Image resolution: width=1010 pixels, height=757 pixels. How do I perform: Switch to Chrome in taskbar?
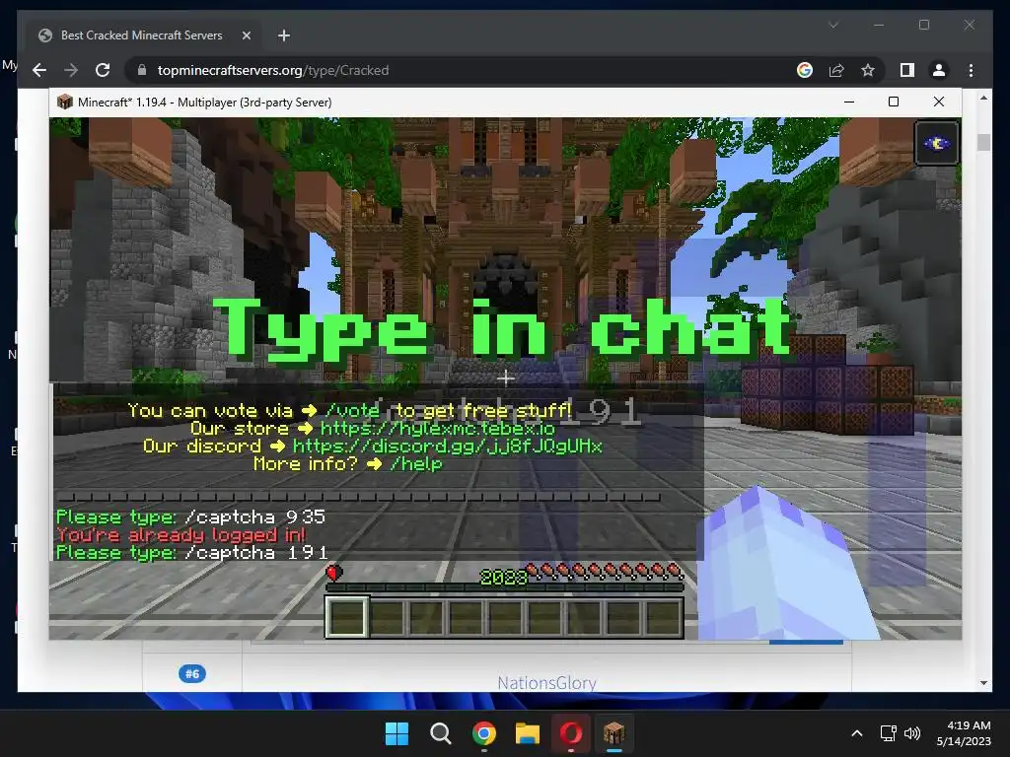point(483,733)
